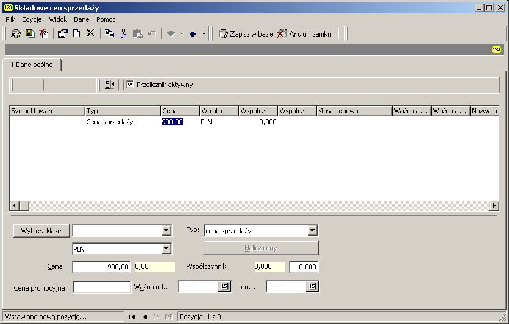
Task: Click the horizontal scrollbar right arrow
Action: click(x=494, y=205)
